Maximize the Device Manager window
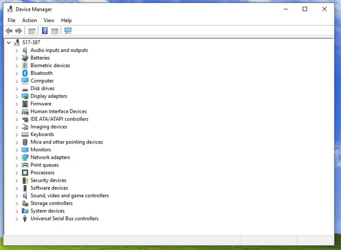Viewport: 341px width, 250px height. [x=305, y=9]
